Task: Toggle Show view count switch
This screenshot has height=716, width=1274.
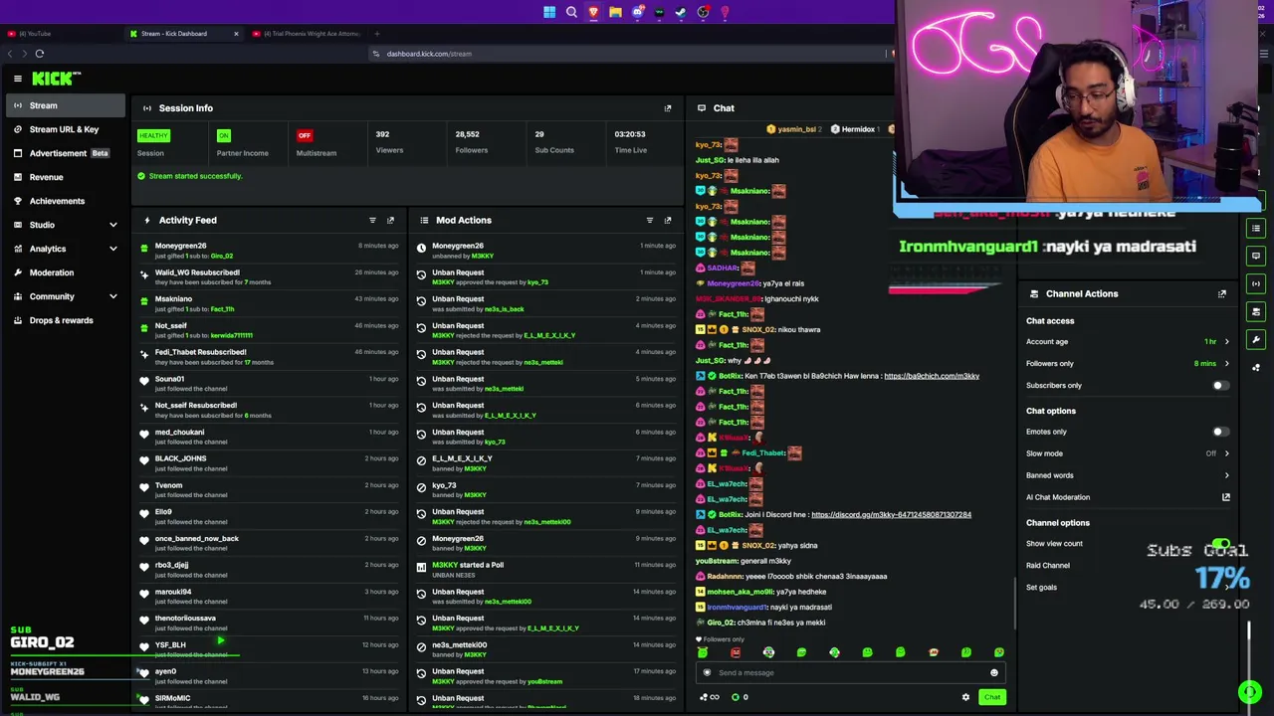Action: point(1219,544)
